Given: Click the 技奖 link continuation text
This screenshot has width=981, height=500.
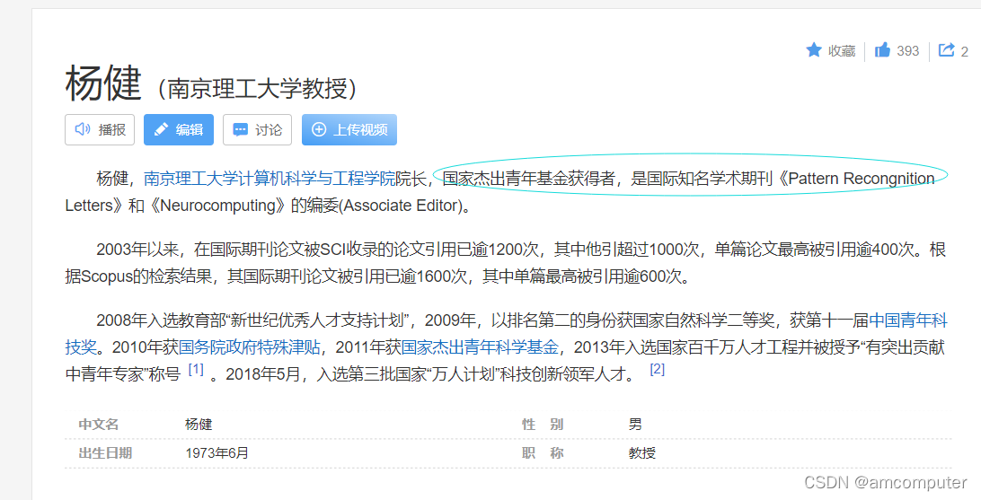Looking at the screenshot, I should [x=81, y=346].
